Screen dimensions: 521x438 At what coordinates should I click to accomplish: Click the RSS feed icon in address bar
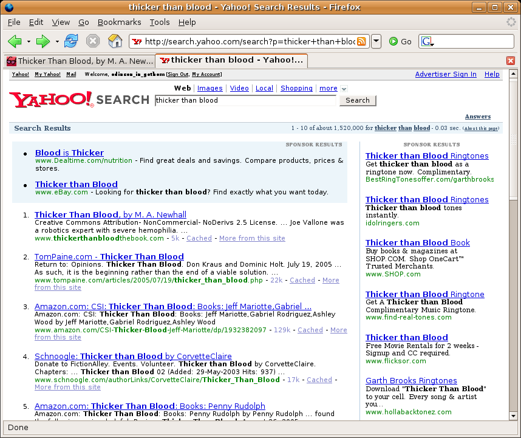click(361, 41)
